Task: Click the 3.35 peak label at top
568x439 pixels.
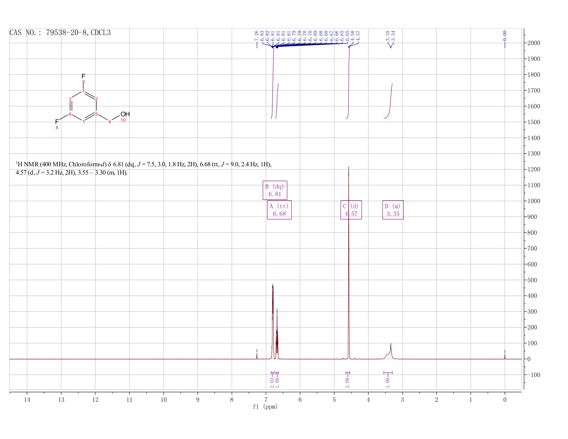Action: tap(388, 35)
